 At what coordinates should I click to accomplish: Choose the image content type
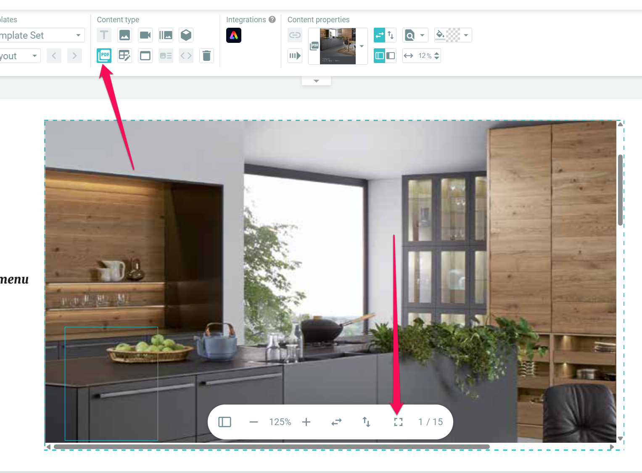(124, 35)
